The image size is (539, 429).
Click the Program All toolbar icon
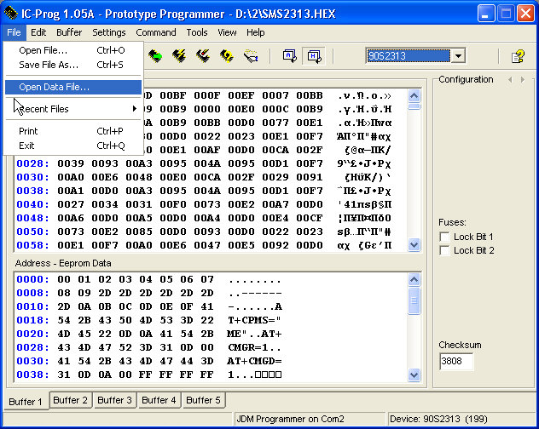[179, 56]
